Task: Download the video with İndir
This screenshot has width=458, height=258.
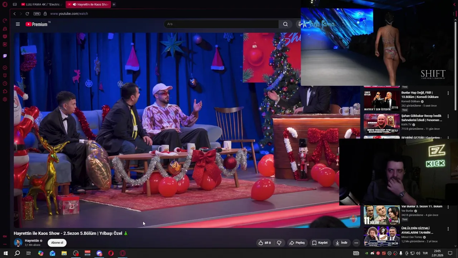Action: click(x=341, y=243)
